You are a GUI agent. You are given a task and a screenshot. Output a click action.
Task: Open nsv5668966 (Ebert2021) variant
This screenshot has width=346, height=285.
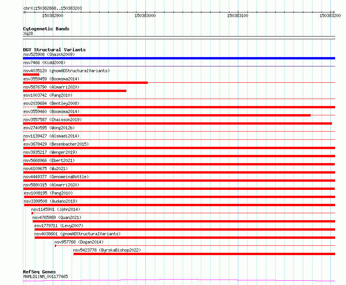tap(49, 160)
